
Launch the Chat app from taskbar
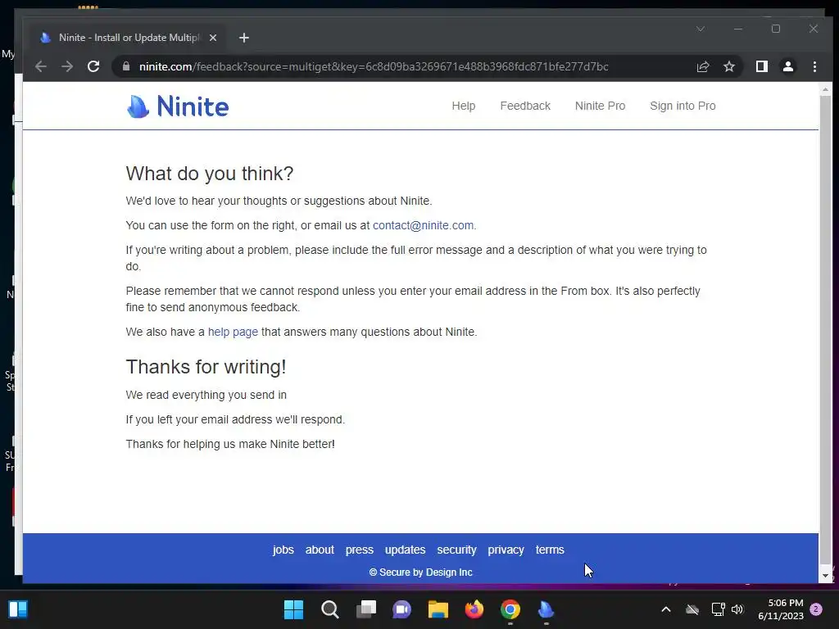[401, 609]
